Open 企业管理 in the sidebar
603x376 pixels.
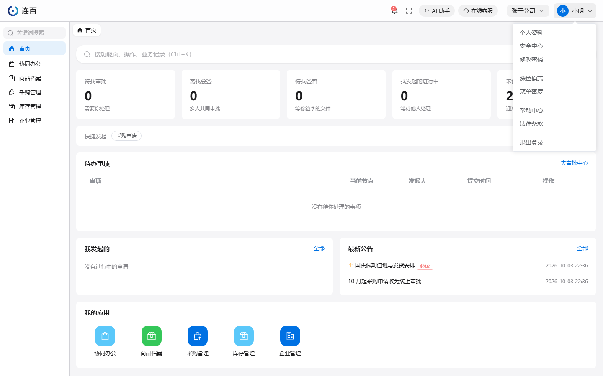[x=34, y=121]
